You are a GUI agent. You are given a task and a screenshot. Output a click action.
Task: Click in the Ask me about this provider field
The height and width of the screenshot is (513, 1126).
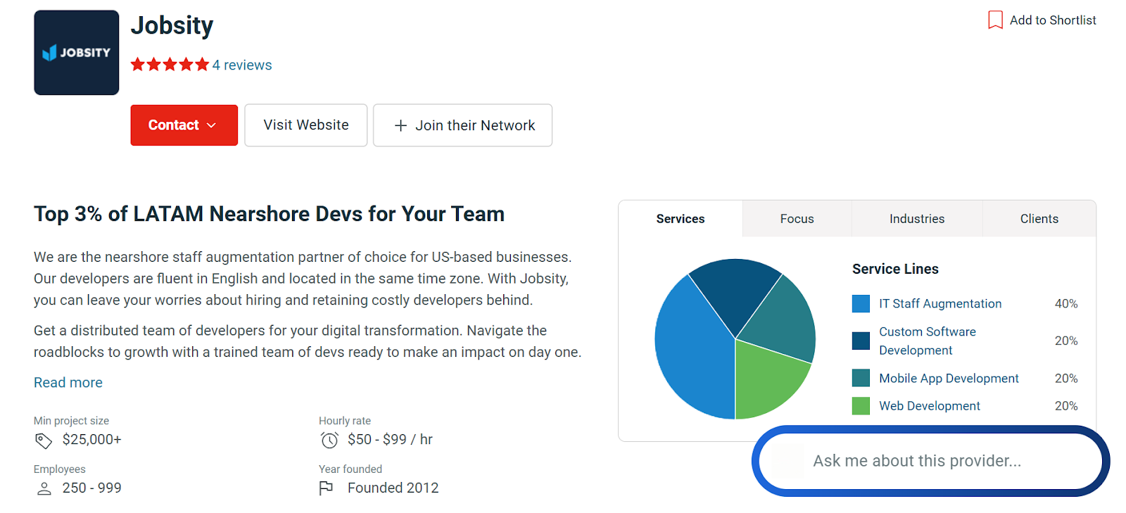pyautogui.click(x=930, y=461)
